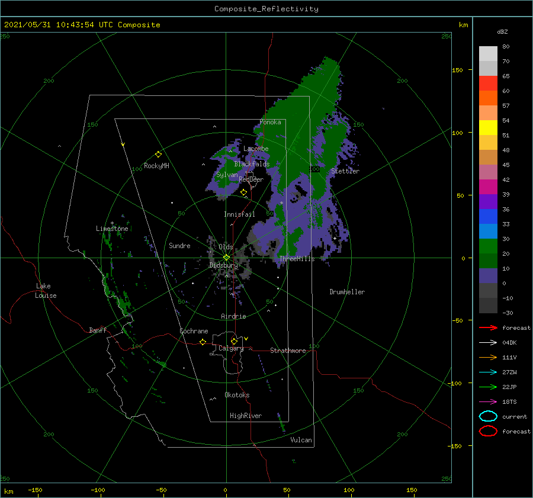The height and width of the screenshot is (498, 533).
Task: Click the Sylvan label on map
Action: click(x=227, y=175)
